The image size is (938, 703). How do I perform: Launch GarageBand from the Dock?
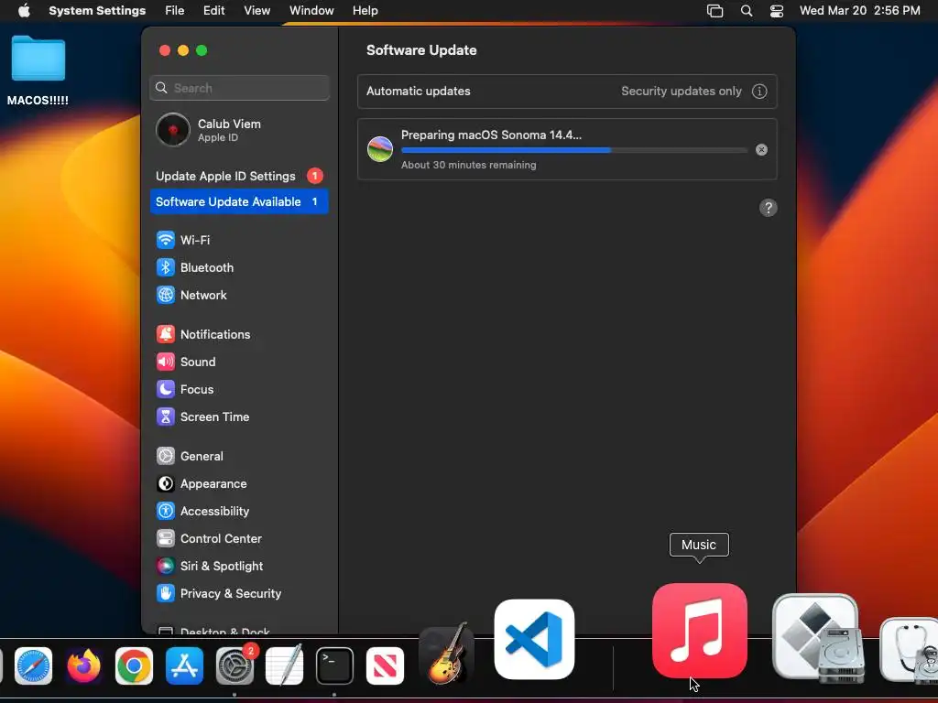click(447, 654)
